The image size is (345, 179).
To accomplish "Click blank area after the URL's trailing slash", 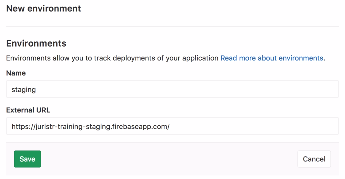I will [250, 126].
